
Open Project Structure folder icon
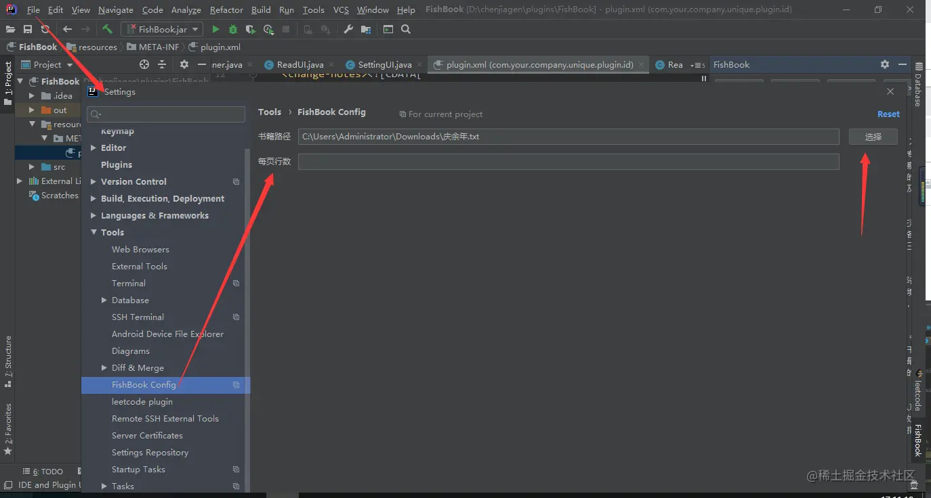[366, 29]
